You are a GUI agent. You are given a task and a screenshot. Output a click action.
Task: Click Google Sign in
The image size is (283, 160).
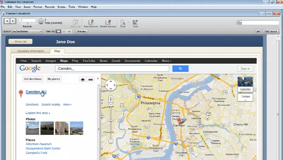click(x=245, y=68)
